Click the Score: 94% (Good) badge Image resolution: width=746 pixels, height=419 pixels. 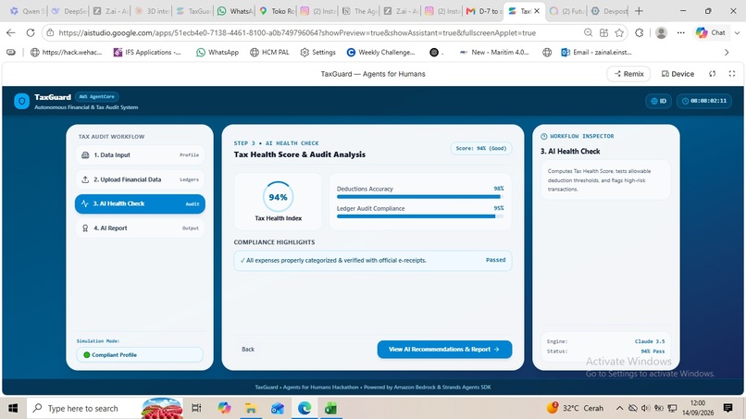481,148
